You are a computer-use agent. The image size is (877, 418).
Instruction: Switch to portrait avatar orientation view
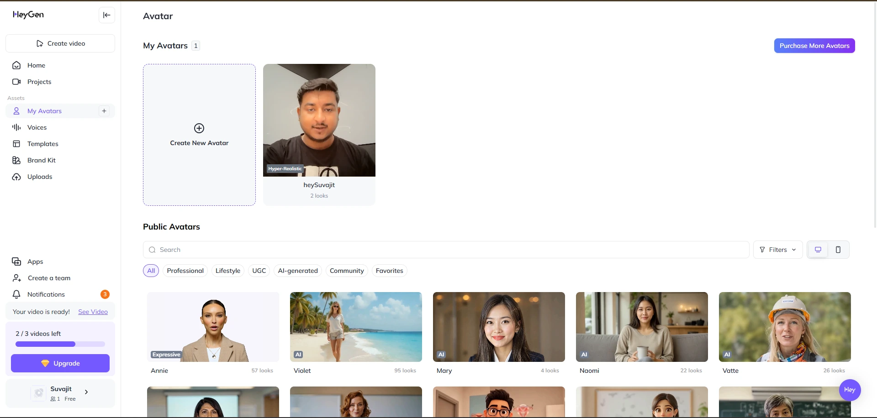tap(838, 250)
